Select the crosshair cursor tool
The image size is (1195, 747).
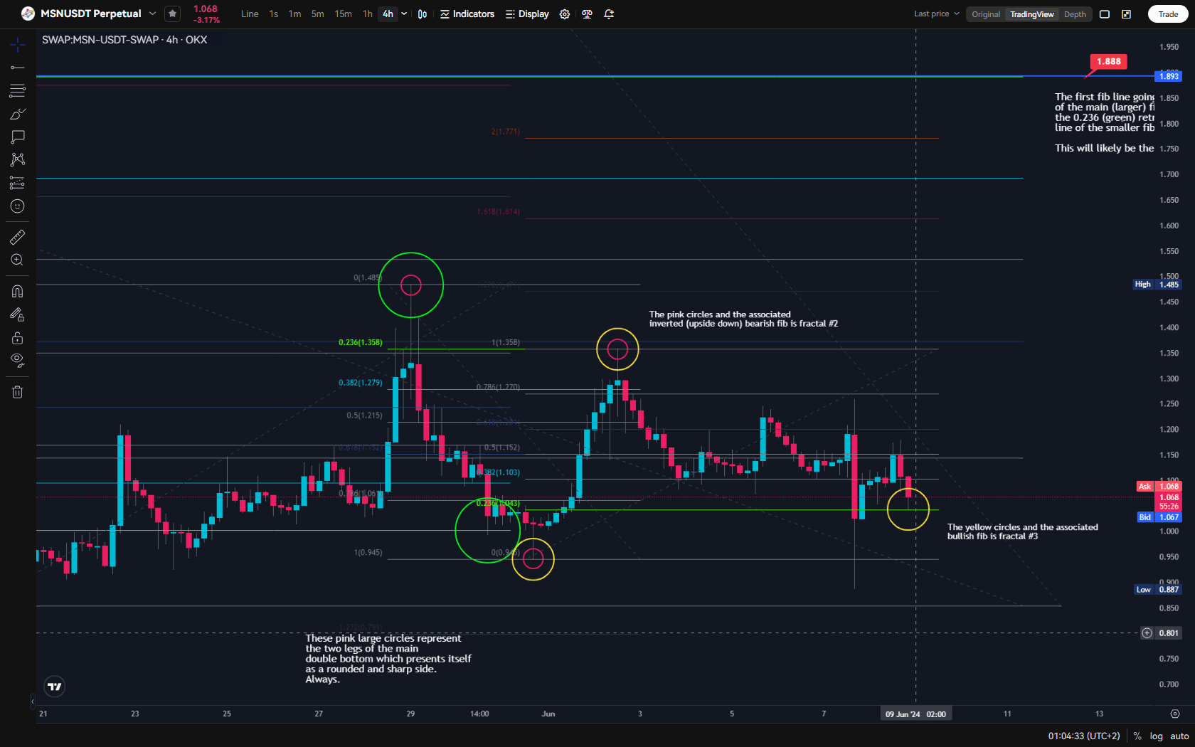tap(18, 46)
